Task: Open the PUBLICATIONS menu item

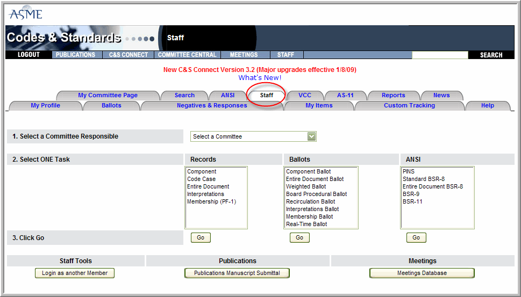Action: pyautogui.click(x=75, y=55)
